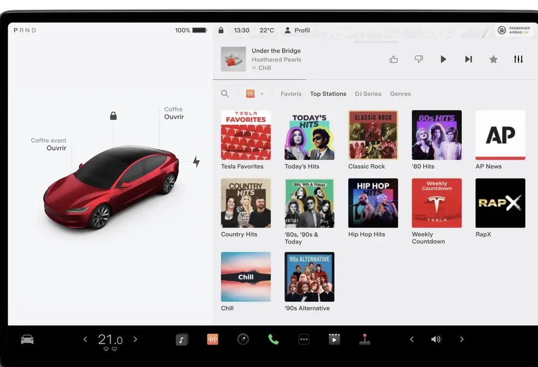538x367 pixels.
Task: Select the PRND gear indicator
Action: click(25, 30)
